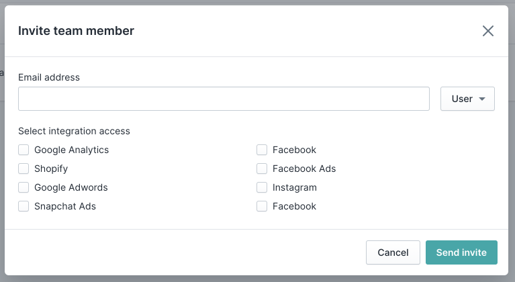The image size is (515, 282).
Task: Click the caret arrow beside User
Action: pos(482,99)
